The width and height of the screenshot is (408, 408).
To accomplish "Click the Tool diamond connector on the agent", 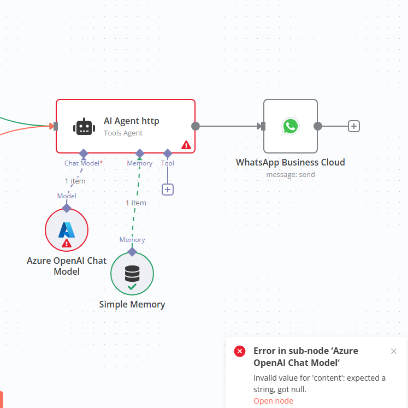I will click(x=168, y=153).
